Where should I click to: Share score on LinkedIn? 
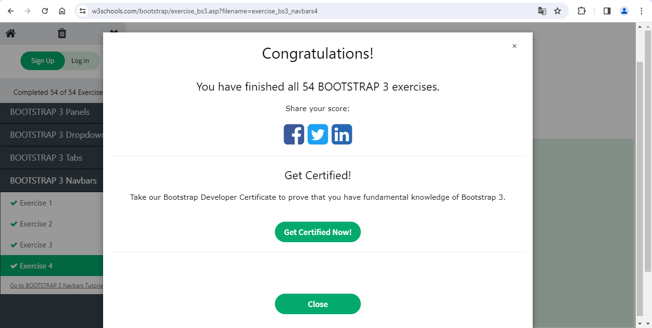(x=342, y=134)
